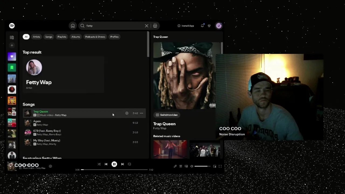Clear the 'fetty' search text
This screenshot has height=194, width=345.
pyautogui.click(x=147, y=26)
